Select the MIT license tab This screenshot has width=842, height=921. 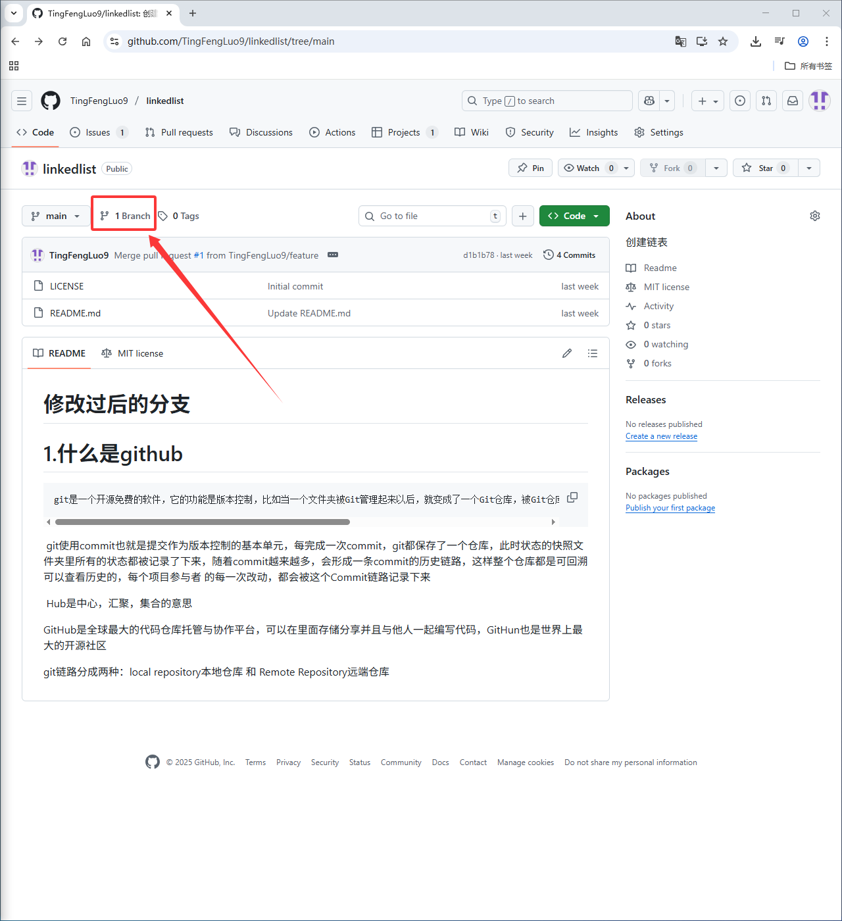point(133,353)
